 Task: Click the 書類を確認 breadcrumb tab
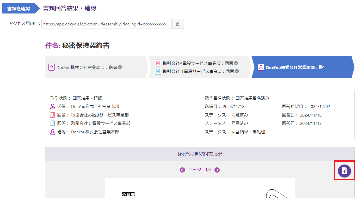pos(18,9)
